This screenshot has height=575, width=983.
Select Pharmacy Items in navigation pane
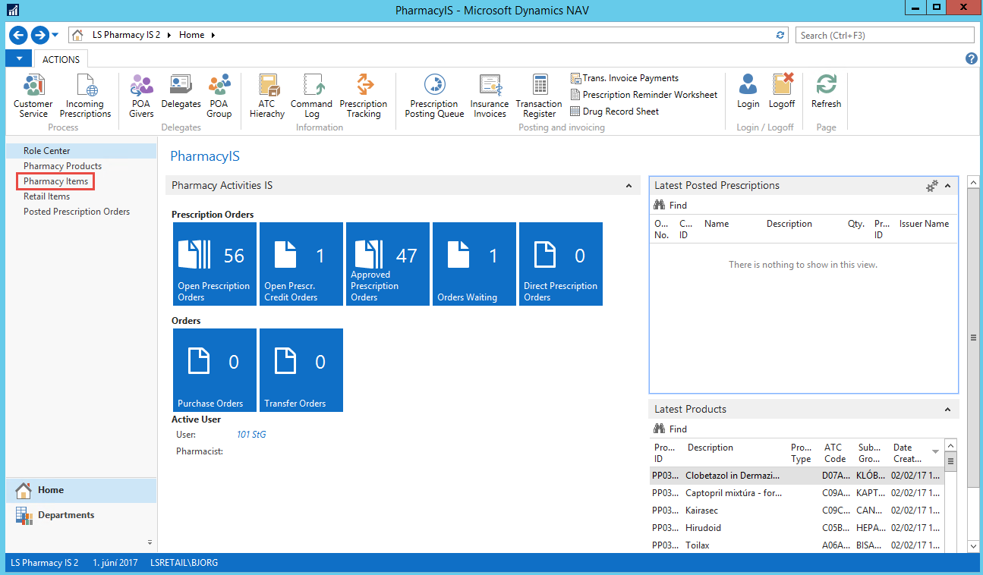(x=55, y=181)
